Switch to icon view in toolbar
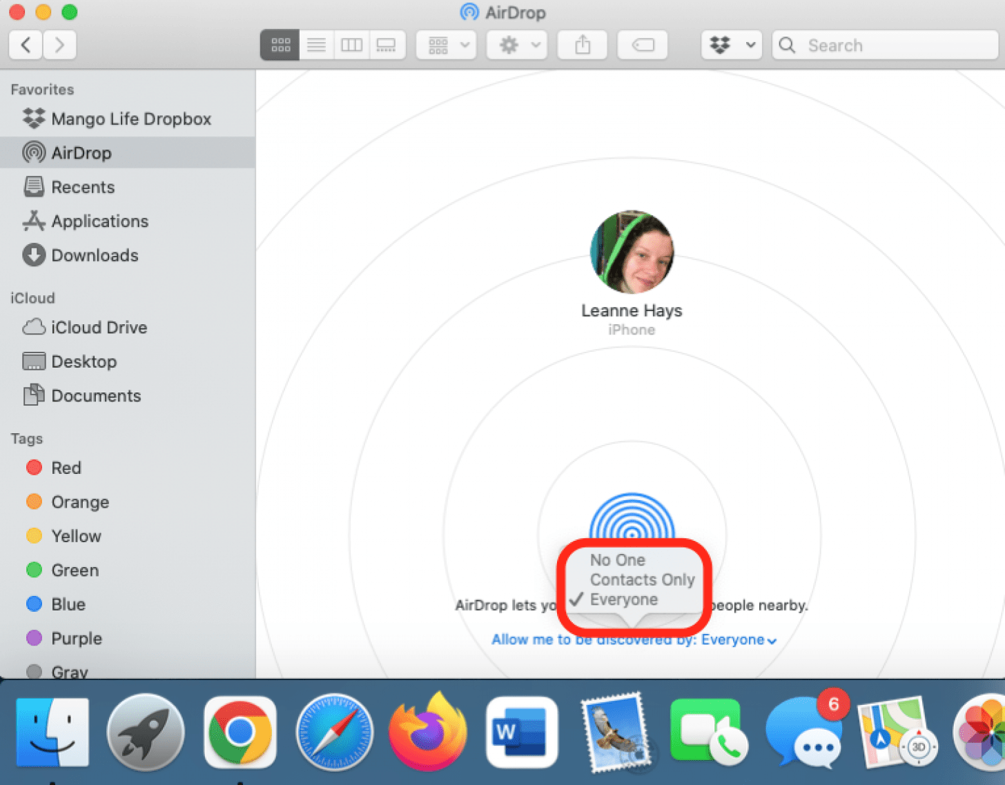The height and width of the screenshot is (785, 1005). pos(280,46)
